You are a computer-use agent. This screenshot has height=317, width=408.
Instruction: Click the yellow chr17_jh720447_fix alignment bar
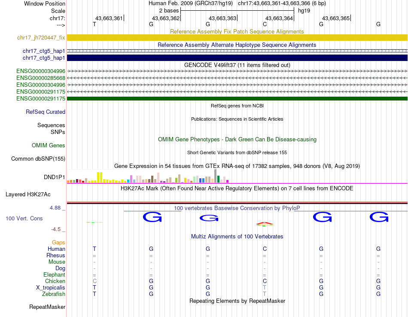tap(237, 37)
